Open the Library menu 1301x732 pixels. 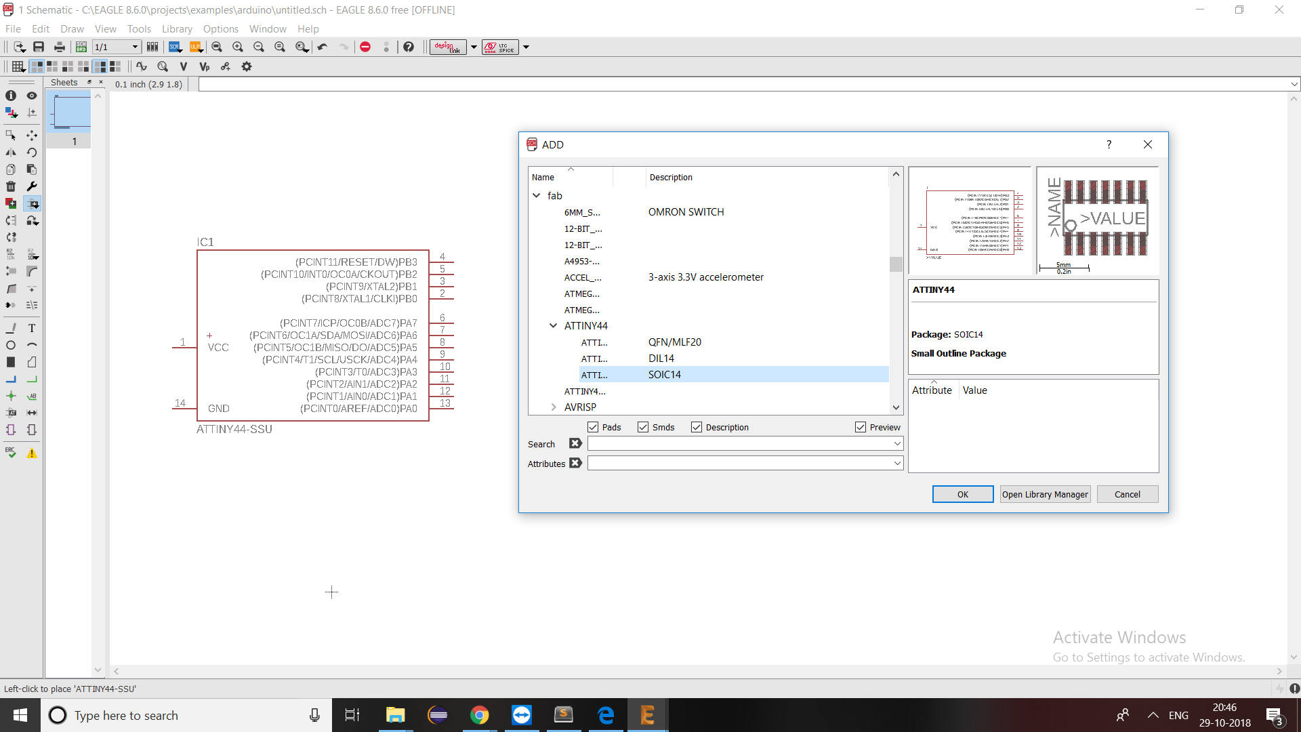177,29
